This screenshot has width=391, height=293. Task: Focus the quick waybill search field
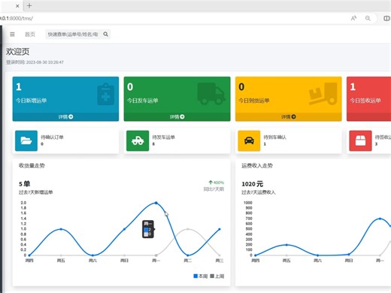[74, 35]
